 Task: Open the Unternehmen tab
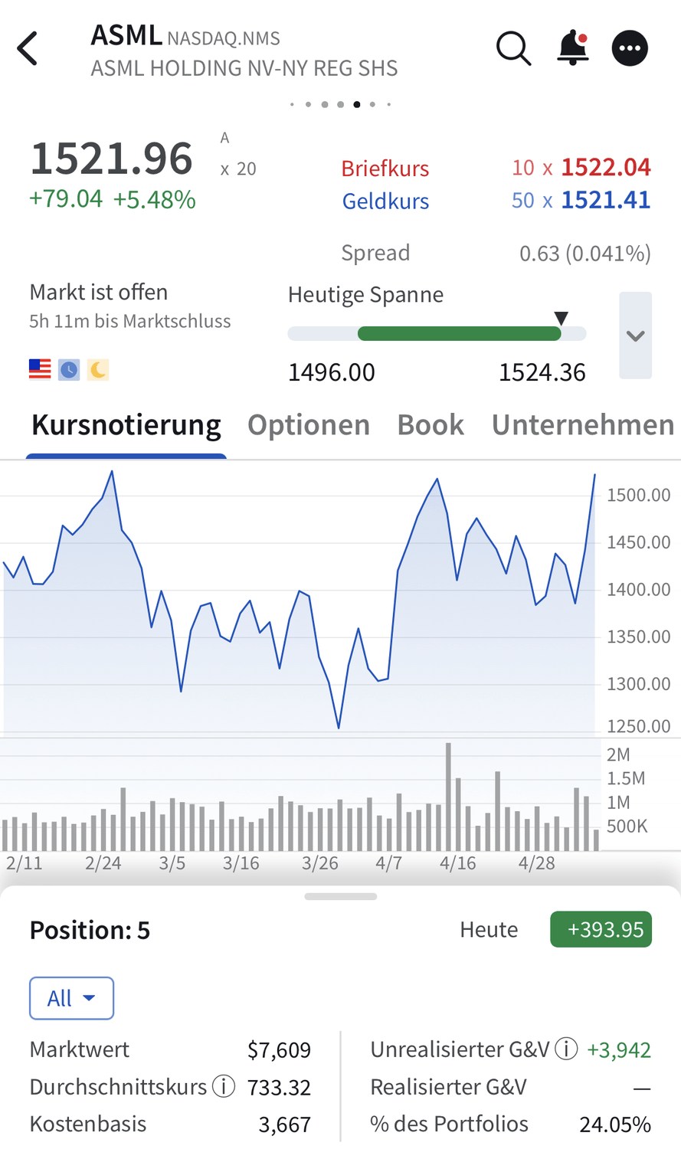583,424
